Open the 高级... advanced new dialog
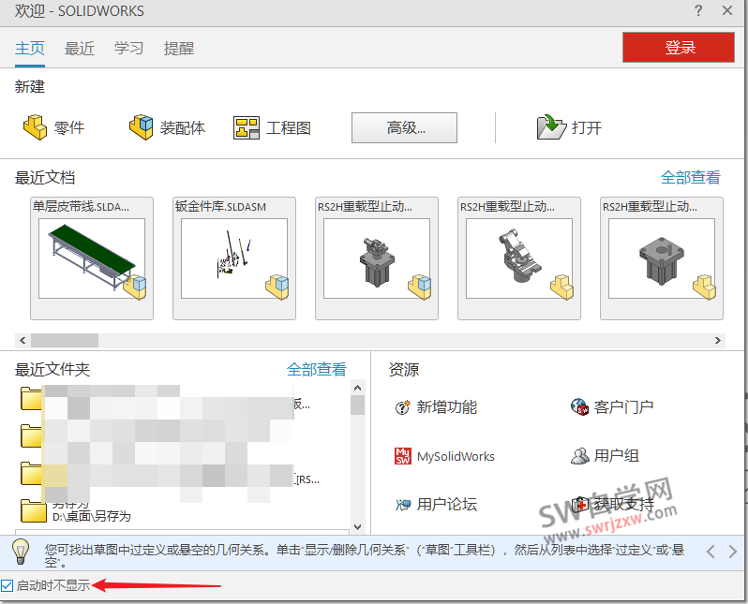This screenshot has width=748, height=604. click(x=404, y=127)
